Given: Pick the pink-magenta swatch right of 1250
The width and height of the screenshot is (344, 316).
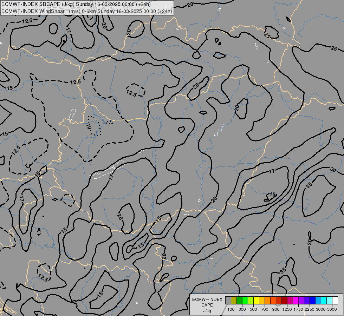Looking at the screenshot, I should pyautogui.click(x=290, y=301).
